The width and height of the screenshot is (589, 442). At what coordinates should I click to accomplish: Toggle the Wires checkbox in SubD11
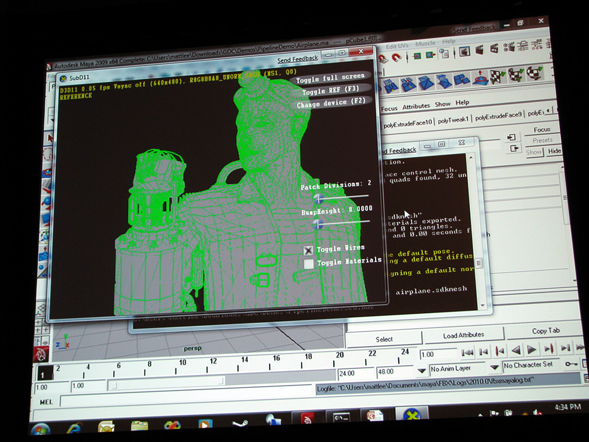click(308, 250)
